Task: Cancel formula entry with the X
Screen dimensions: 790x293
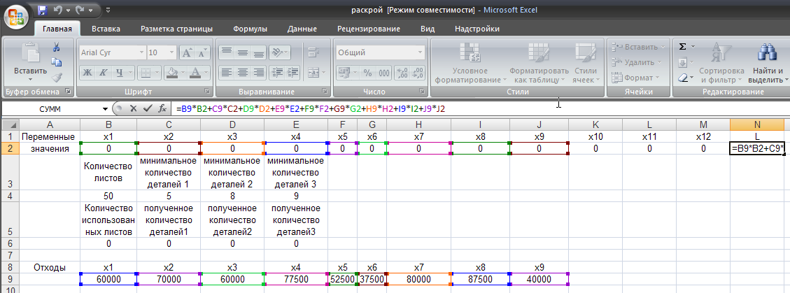Action: tap(134, 108)
